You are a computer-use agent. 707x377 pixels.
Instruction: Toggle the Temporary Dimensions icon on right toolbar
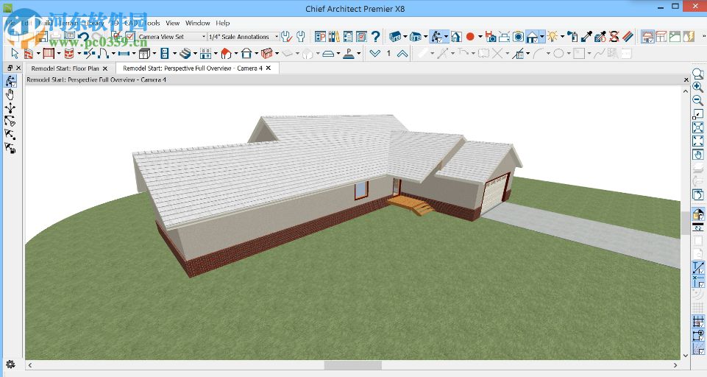tap(698, 281)
